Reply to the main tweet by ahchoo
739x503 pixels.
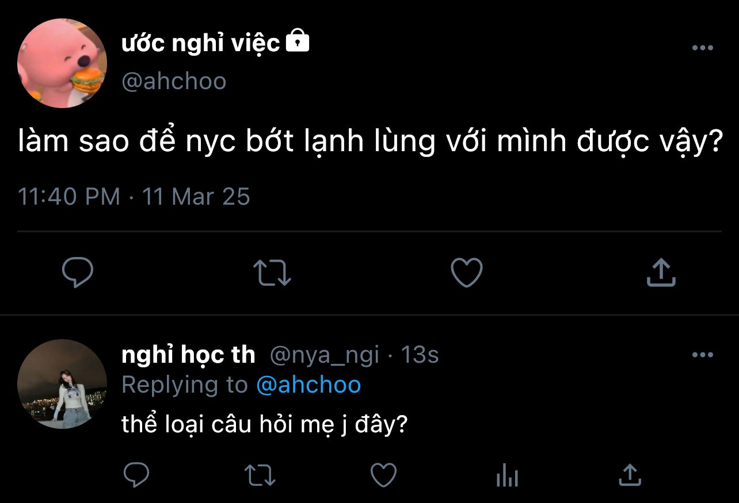(x=78, y=272)
